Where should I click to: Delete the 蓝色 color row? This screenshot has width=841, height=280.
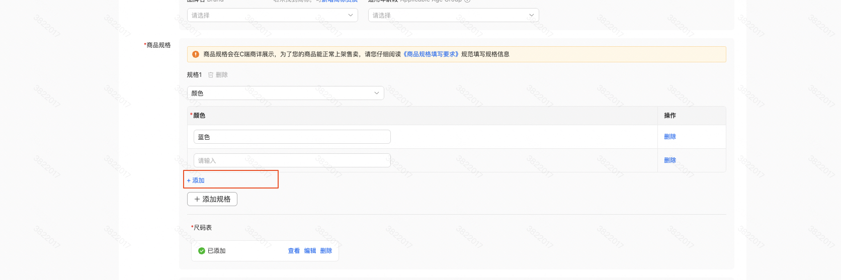pyautogui.click(x=669, y=137)
